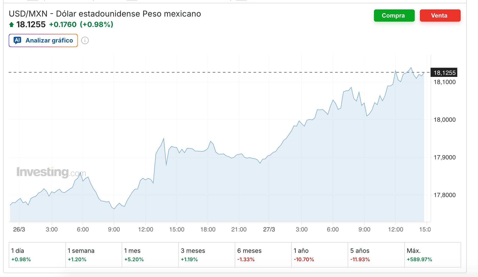Click the 18,0000 level on the price axis
This screenshot has width=478, height=277.
pos(444,120)
